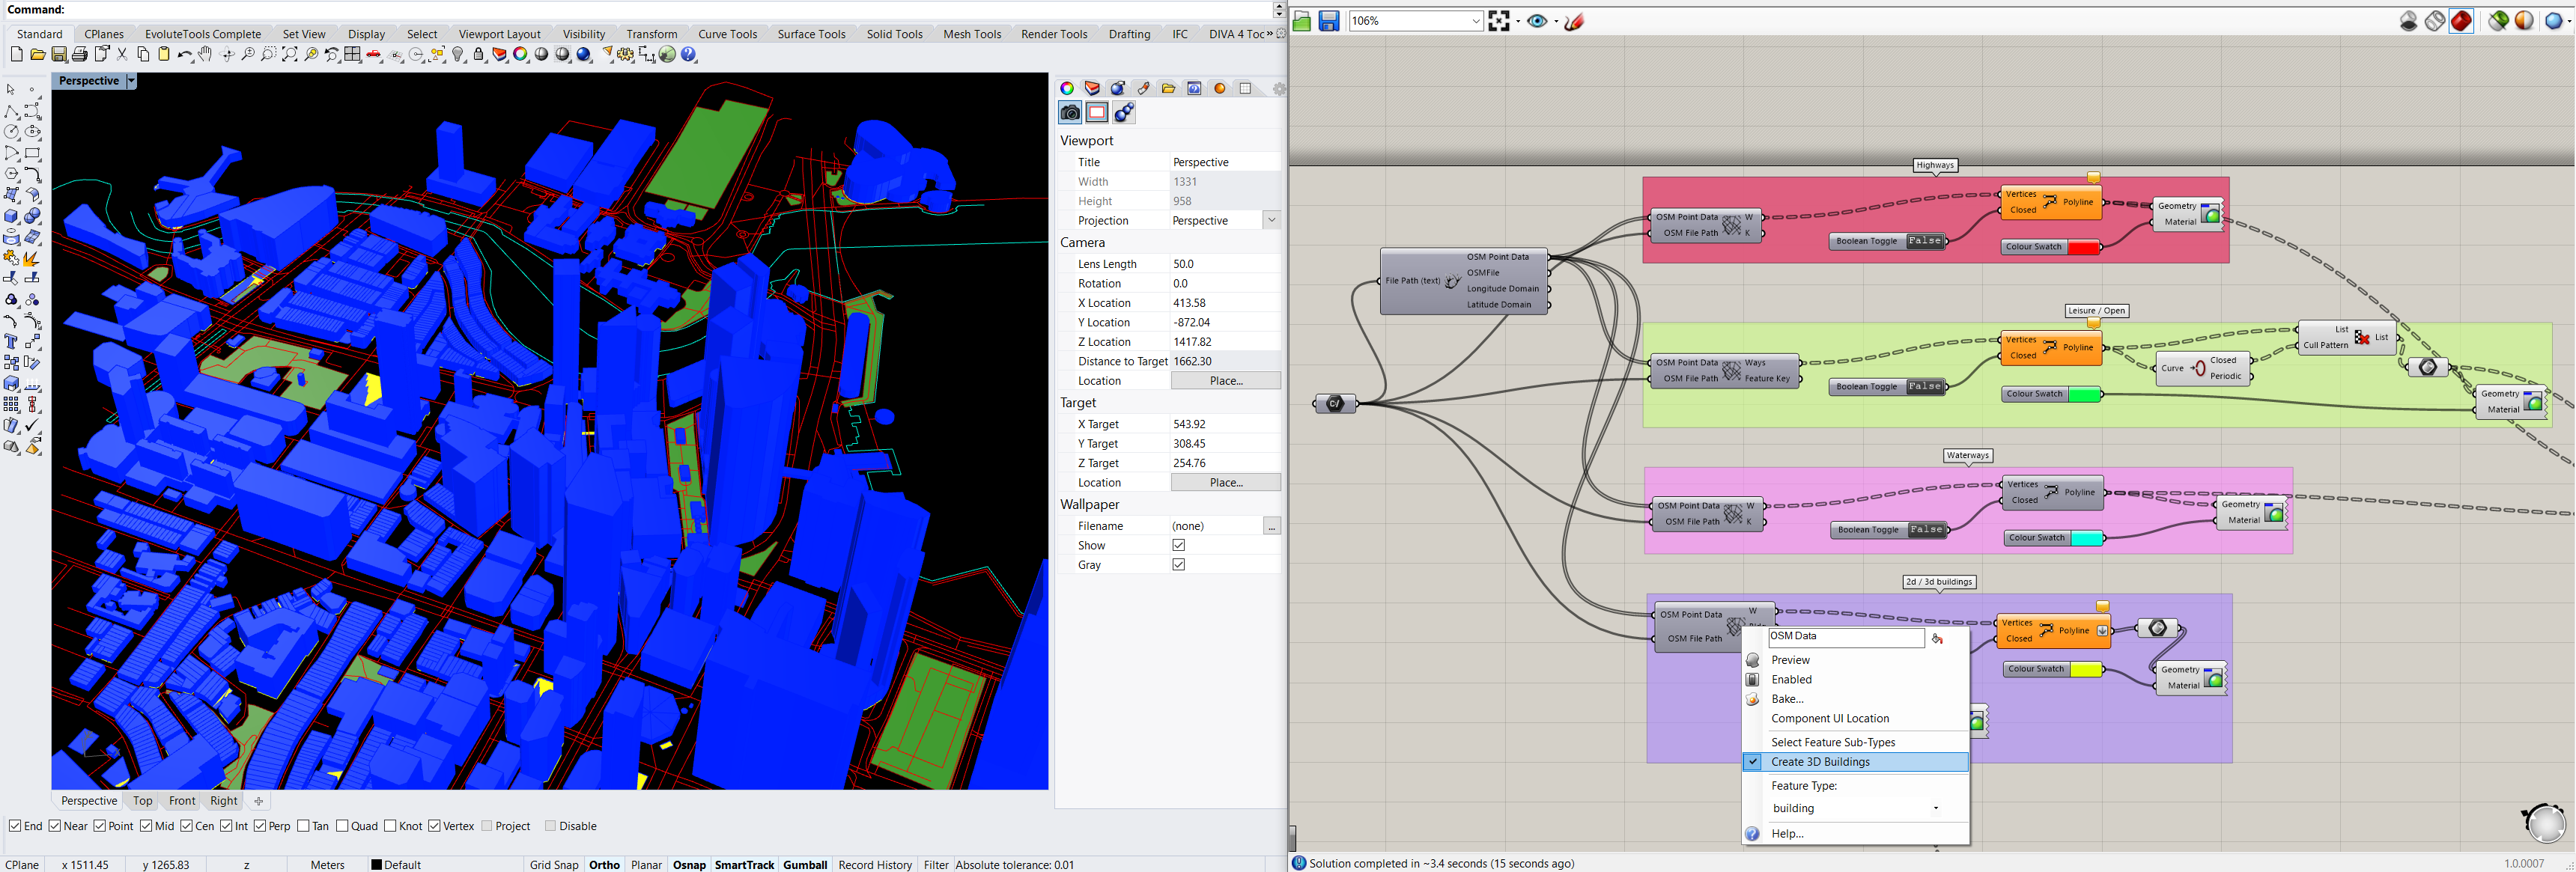
Task: Toggle the Wallpaper Show checkbox
Action: click(x=1179, y=545)
